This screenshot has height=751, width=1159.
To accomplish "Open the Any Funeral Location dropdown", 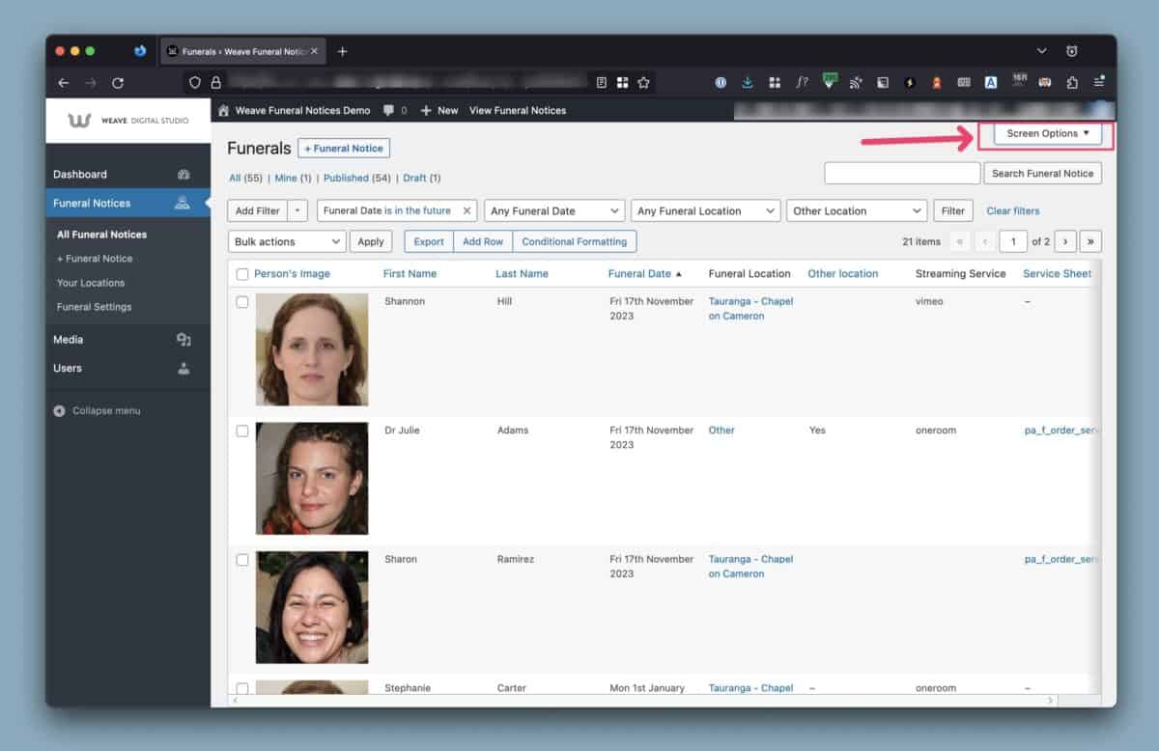I will point(705,210).
